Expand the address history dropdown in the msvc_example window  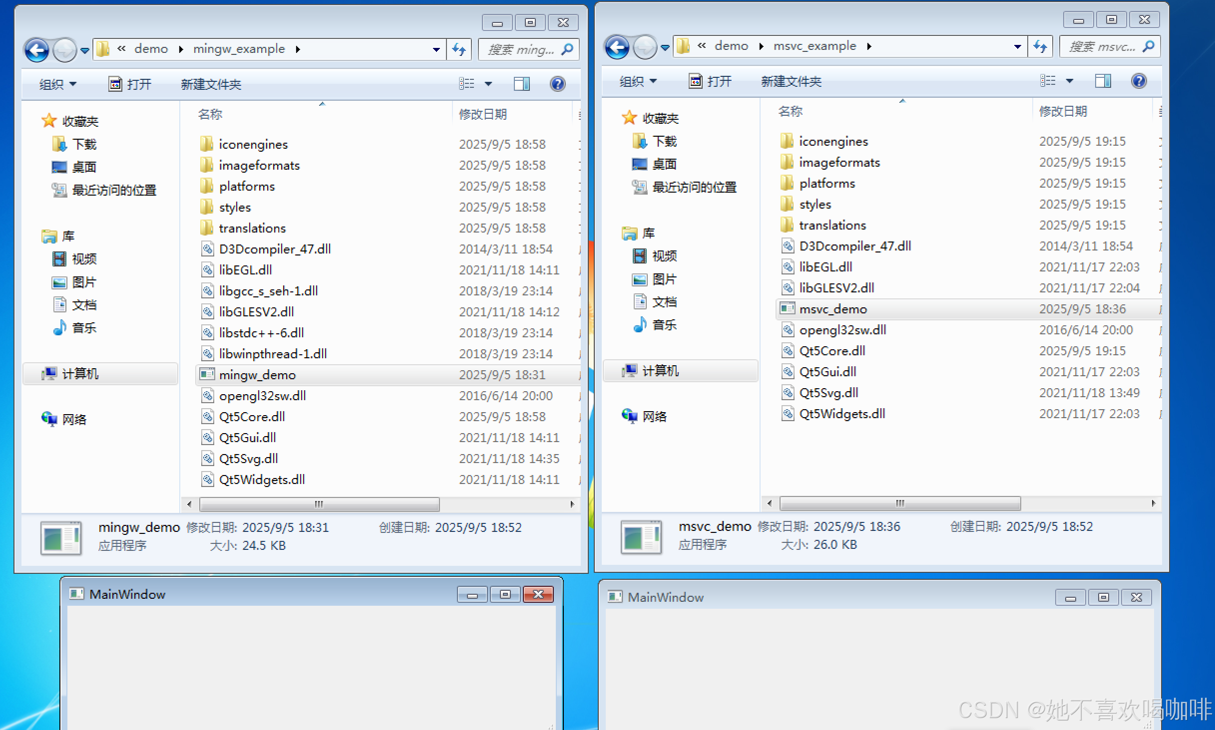pos(1017,46)
